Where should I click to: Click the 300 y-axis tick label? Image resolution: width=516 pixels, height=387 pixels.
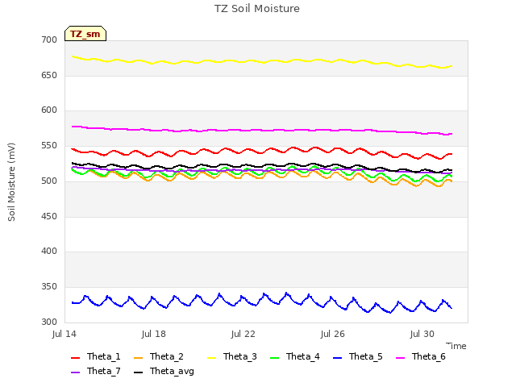pos(49,322)
